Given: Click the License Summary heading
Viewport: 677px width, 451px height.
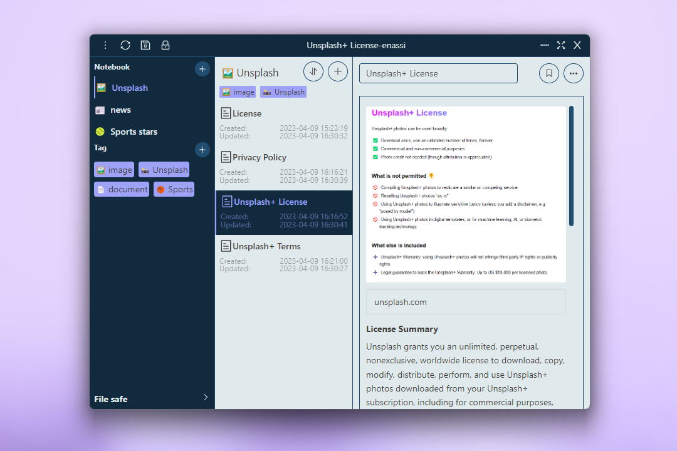Looking at the screenshot, I should 402,329.
